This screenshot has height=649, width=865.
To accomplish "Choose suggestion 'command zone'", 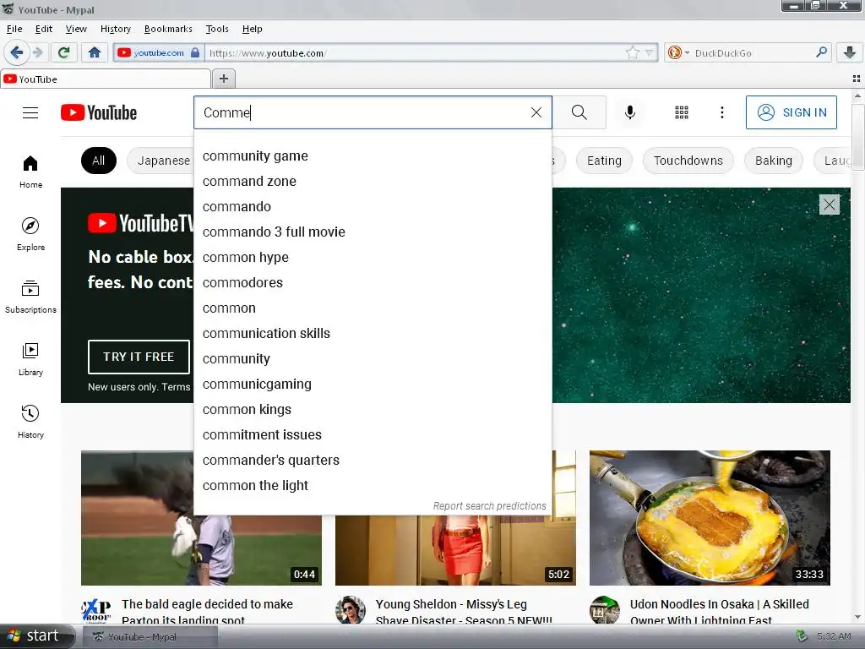I will coord(373,182).
